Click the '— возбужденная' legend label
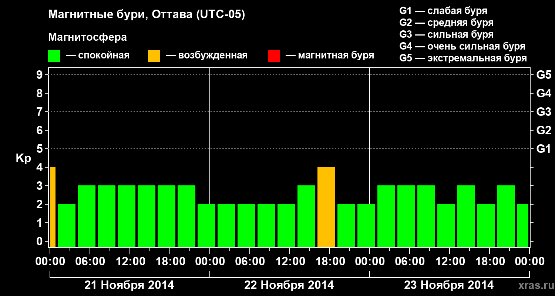This screenshot has height=296, width=555. (x=206, y=55)
